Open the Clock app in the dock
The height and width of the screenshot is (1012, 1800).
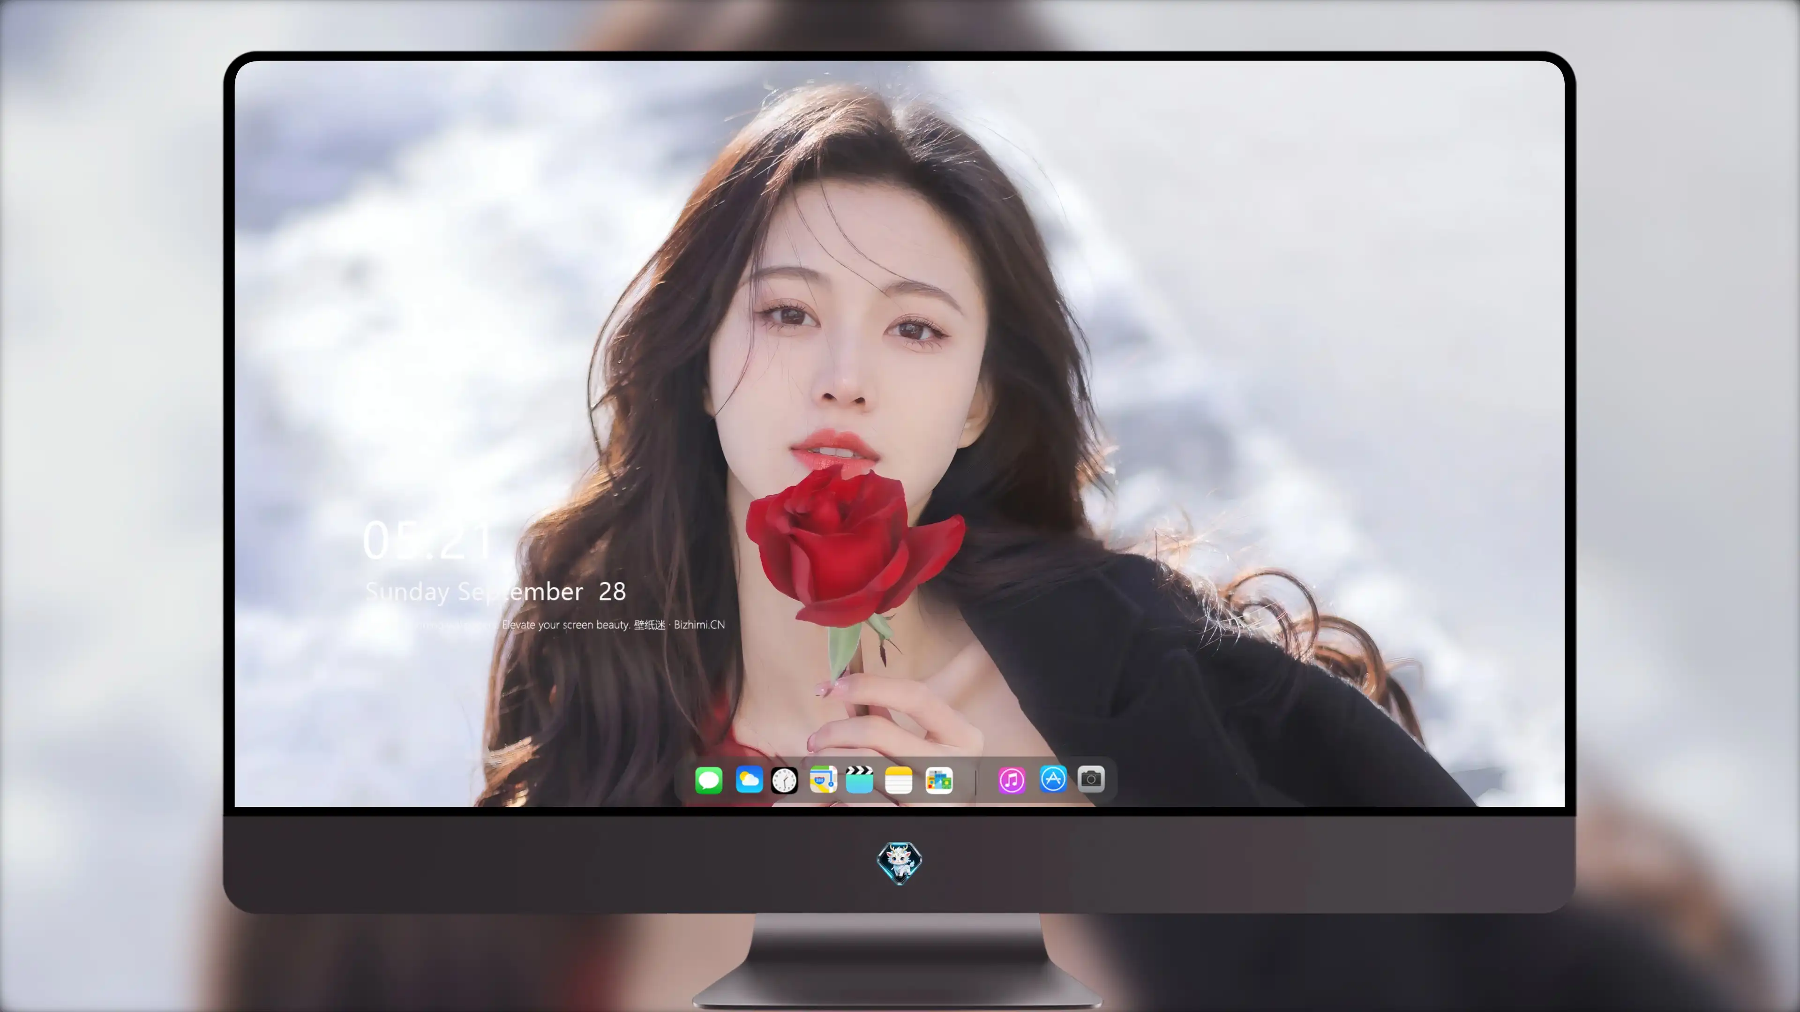(x=784, y=780)
